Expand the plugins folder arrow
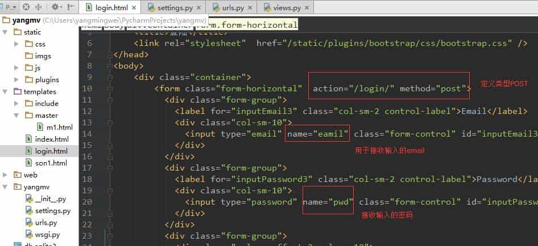The height and width of the screenshot is (246, 538). click(16, 80)
